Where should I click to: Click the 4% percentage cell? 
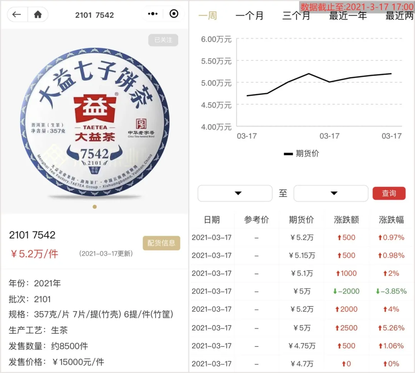391,309
